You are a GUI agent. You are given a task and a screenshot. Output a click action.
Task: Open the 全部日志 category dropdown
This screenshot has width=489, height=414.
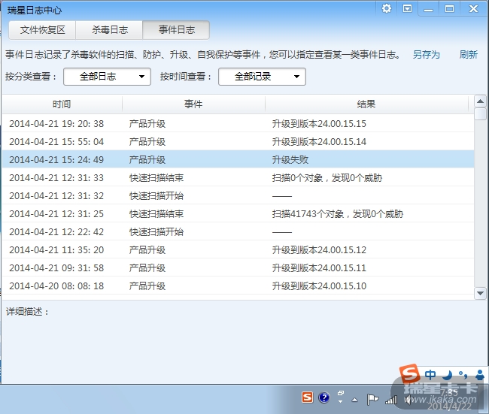point(107,77)
